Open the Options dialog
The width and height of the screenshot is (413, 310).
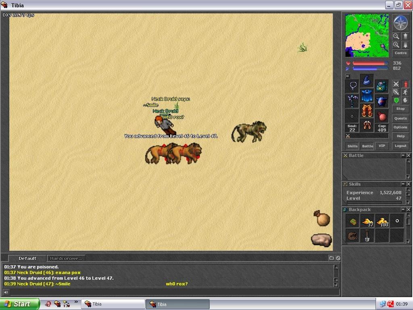coord(400,127)
